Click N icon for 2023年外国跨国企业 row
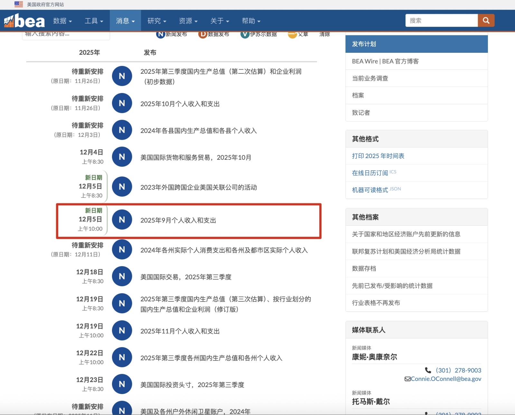515x415 pixels. coord(122,187)
